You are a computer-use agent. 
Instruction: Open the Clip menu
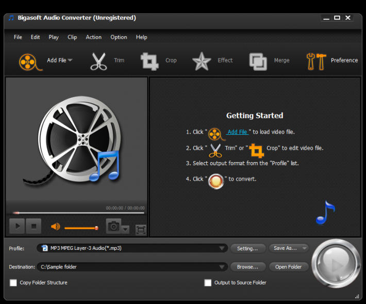pos(72,37)
